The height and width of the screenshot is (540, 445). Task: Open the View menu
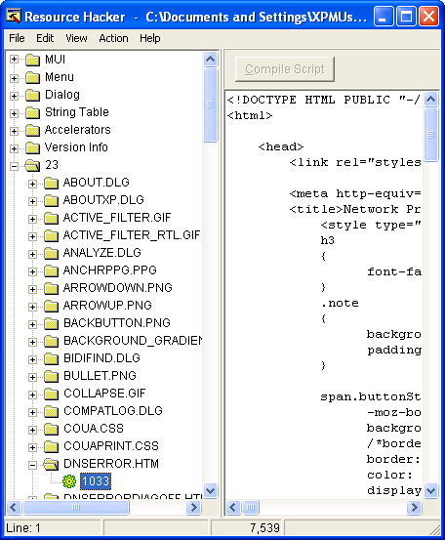point(76,38)
